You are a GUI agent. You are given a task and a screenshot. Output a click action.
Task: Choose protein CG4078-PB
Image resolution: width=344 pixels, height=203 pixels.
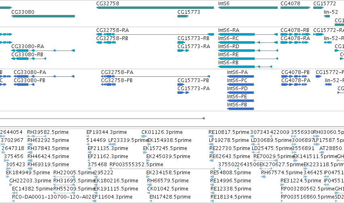tap(295, 72)
